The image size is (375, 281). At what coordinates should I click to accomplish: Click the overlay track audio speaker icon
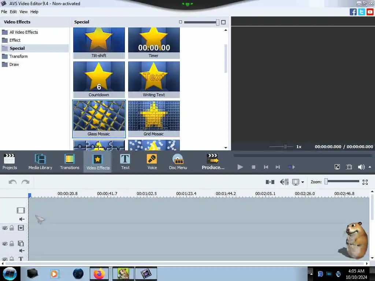22,250
